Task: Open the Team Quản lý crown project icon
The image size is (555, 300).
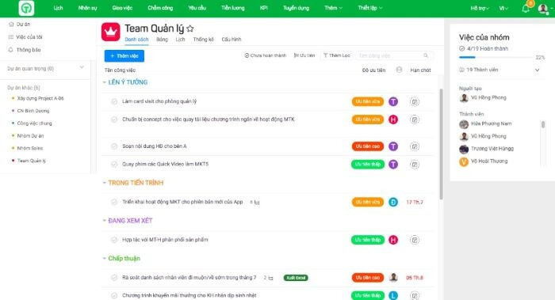Action: click(x=111, y=32)
